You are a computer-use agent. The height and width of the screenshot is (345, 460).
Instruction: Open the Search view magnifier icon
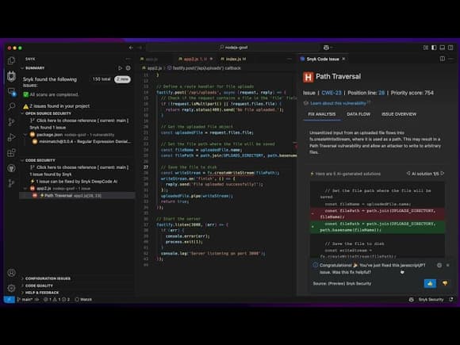coord(11,106)
